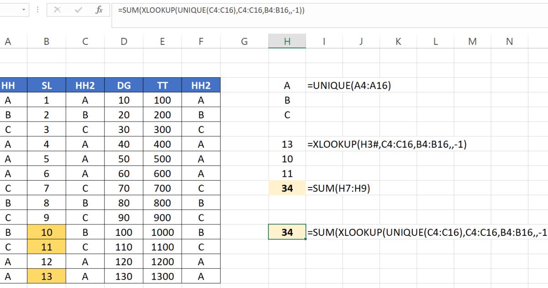Select column header H
The height and width of the screenshot is (288, 548).
click(287, 41)
